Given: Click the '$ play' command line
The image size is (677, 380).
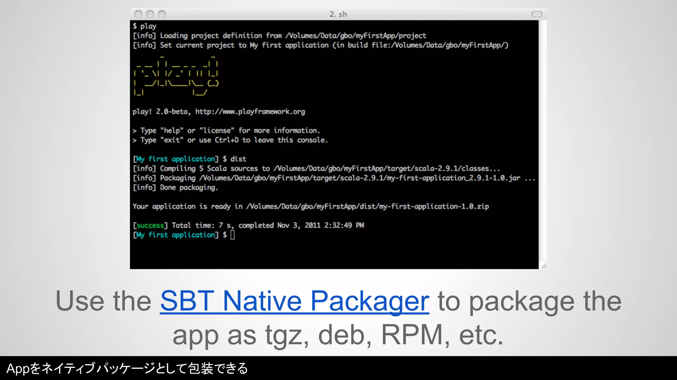Looking at the screenshot, I should coord(144,26).
